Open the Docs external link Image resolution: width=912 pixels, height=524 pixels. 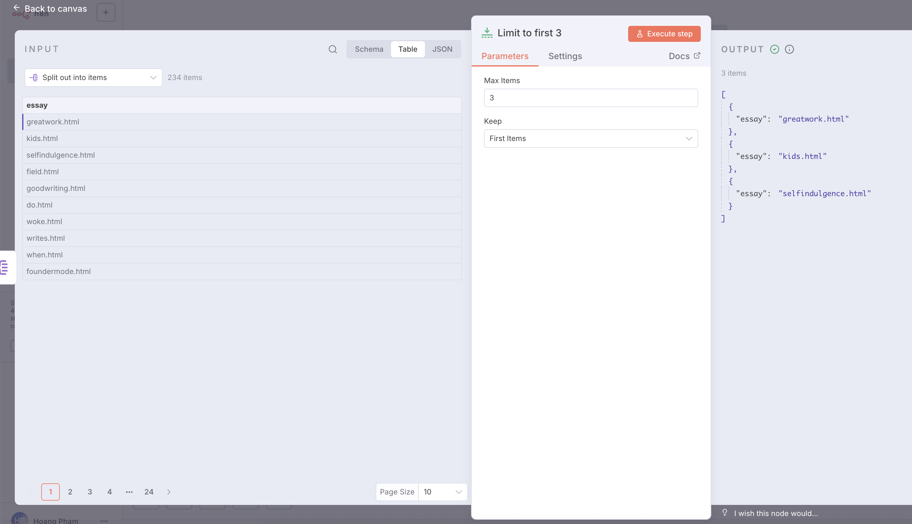pos(684,56)
